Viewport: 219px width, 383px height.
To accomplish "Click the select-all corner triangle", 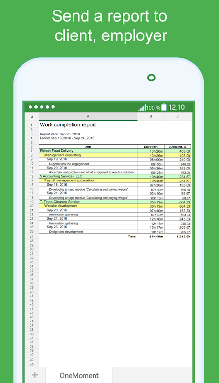I will (31, 116).
